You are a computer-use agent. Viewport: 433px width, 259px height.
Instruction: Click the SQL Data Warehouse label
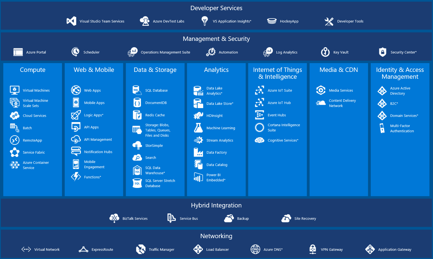(x=155, y=170)
